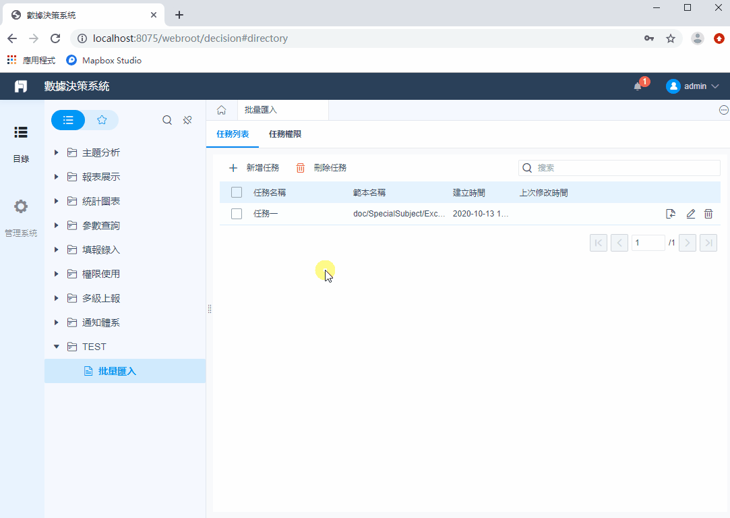Switch to the 任務權限 tab
This screenshot has height=518, width=730.
286,134
